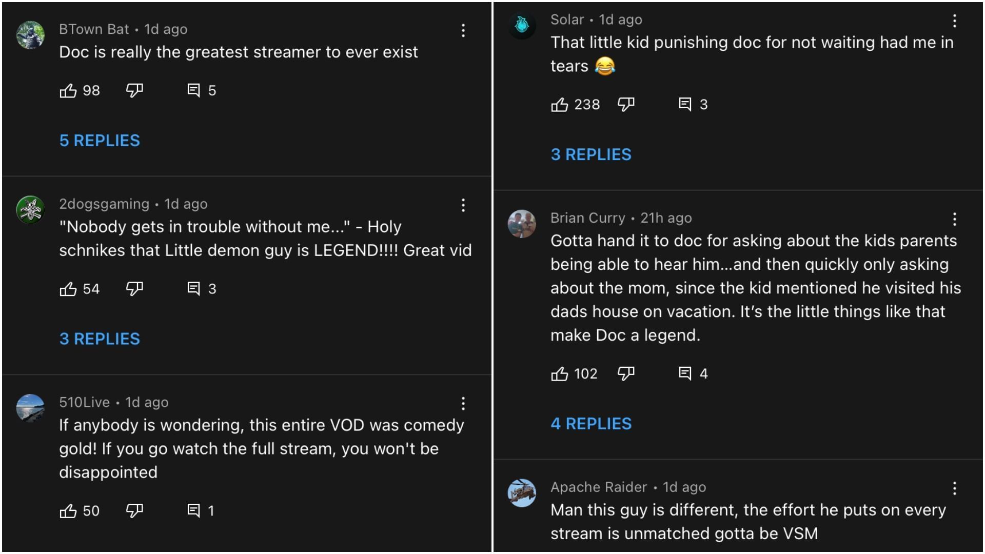The height and width of the screenshot is (554, 985).
Task: Like the 2dogsgaming comment
Action: coord(68,289)
